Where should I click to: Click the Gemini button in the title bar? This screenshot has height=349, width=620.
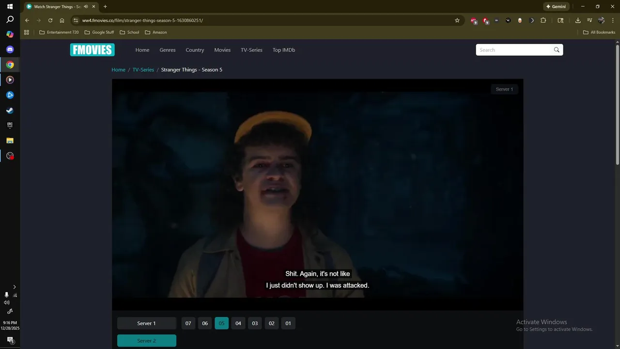click(x=556, y=6)
